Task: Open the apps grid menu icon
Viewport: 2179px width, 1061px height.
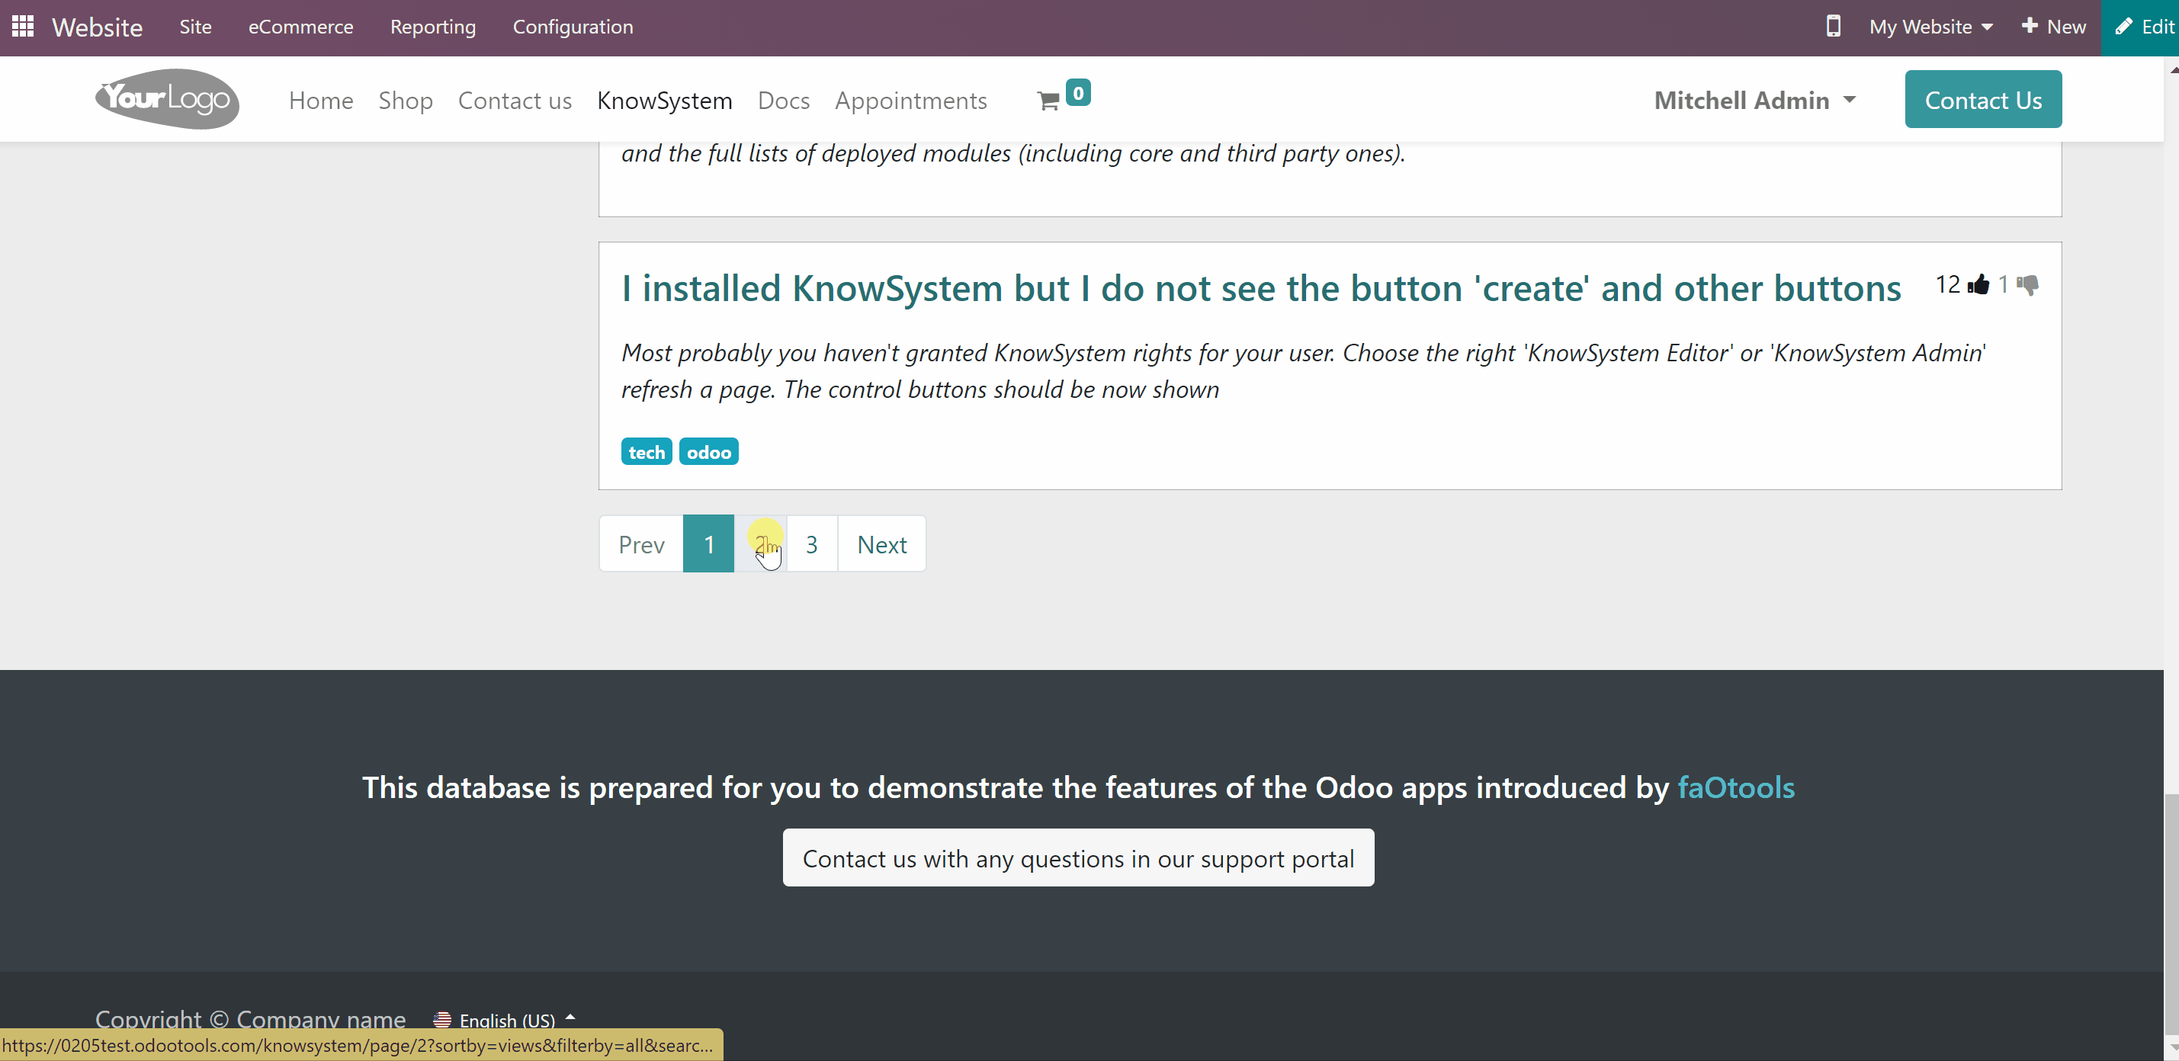Action: click(23, 26)
